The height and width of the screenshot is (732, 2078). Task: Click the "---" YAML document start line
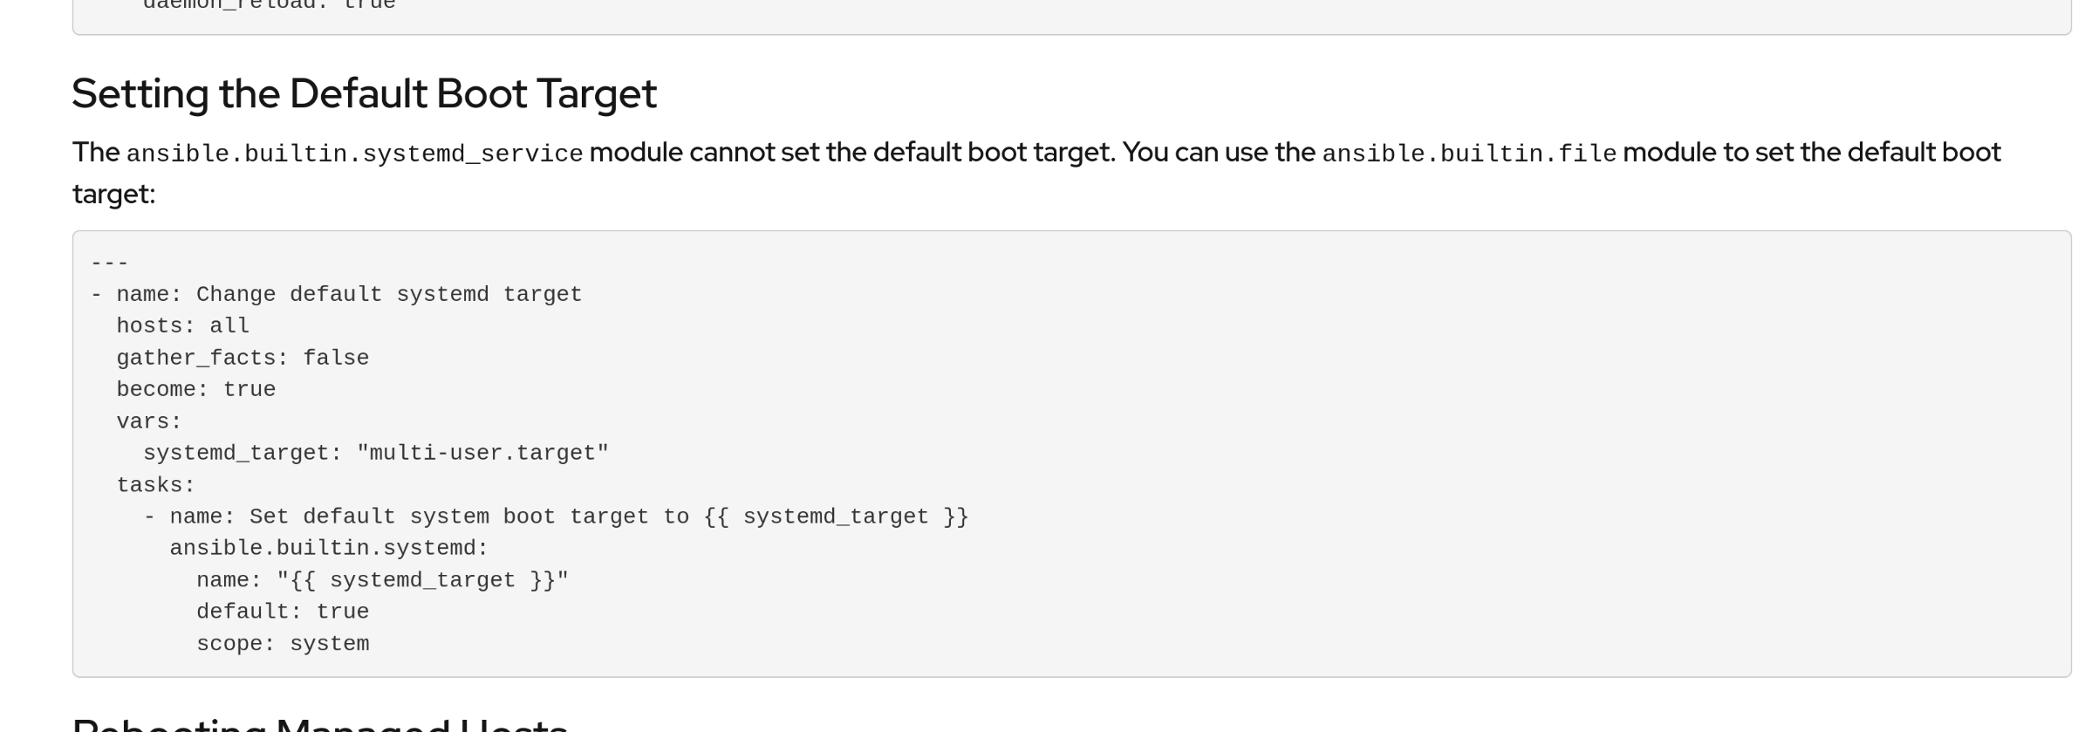tap(110, 263)
